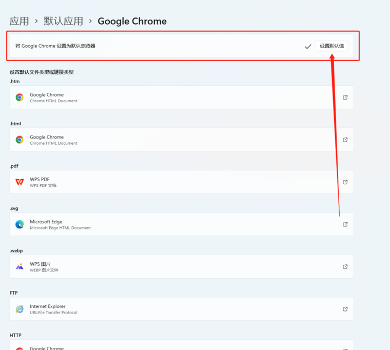Screen dimensions: 390x350
Task: Click the '.pdf' file type label
Action: click(x=14, y=166)
